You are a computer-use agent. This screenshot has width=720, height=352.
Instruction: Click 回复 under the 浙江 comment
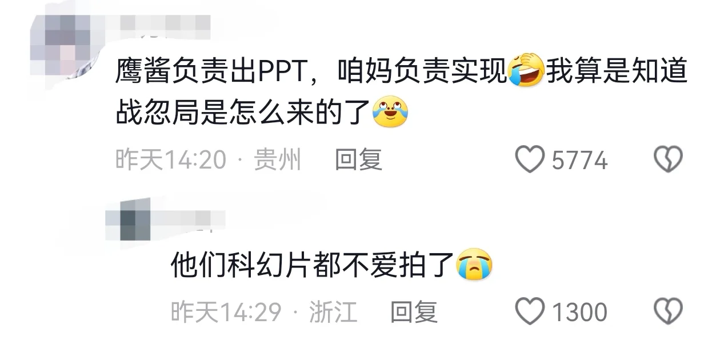414,312
